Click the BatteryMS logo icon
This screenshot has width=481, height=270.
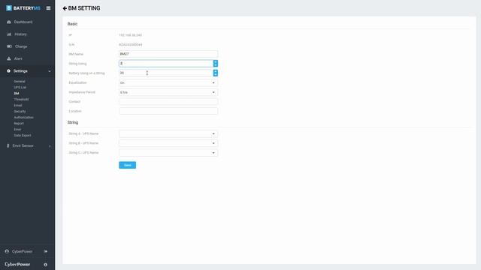point(9,8)
